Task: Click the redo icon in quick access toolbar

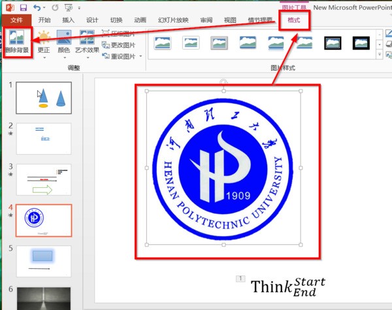Action: pos(54,7)
